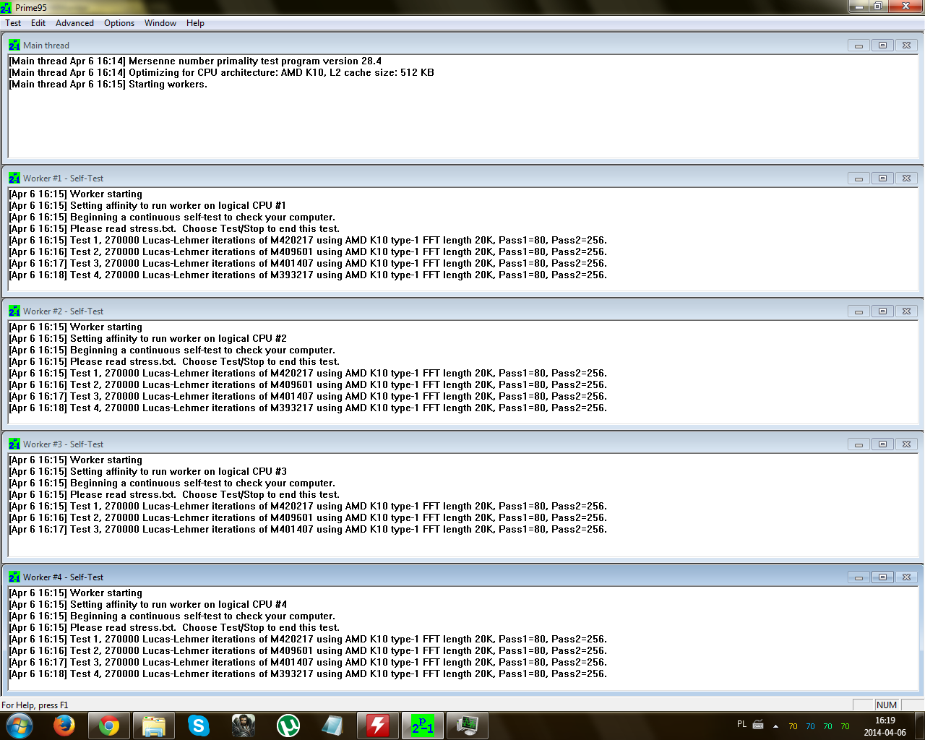Click the Worker #1 window icon
The height and width of the screenshot is (740, 925).
pos(14,178)
